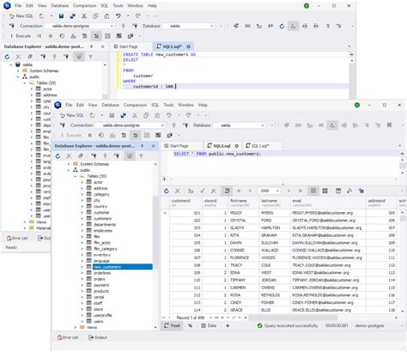
Task: Switch to SQL1.sql tab in back window
Action: click(x=172, y=46)
